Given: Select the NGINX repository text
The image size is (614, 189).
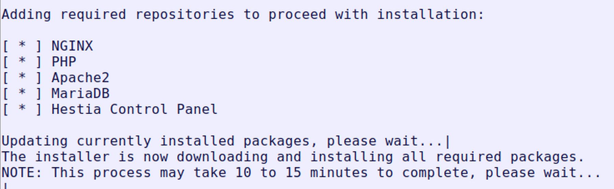Looking at the screenshot, I should point(72,46).
